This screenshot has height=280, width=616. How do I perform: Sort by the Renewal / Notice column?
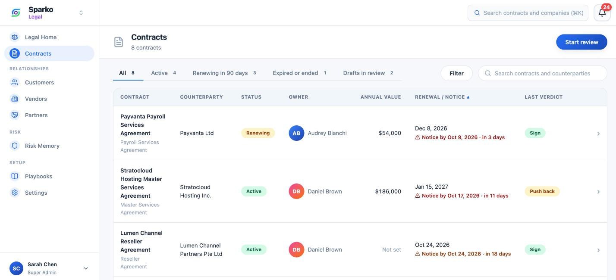point(442,97)
